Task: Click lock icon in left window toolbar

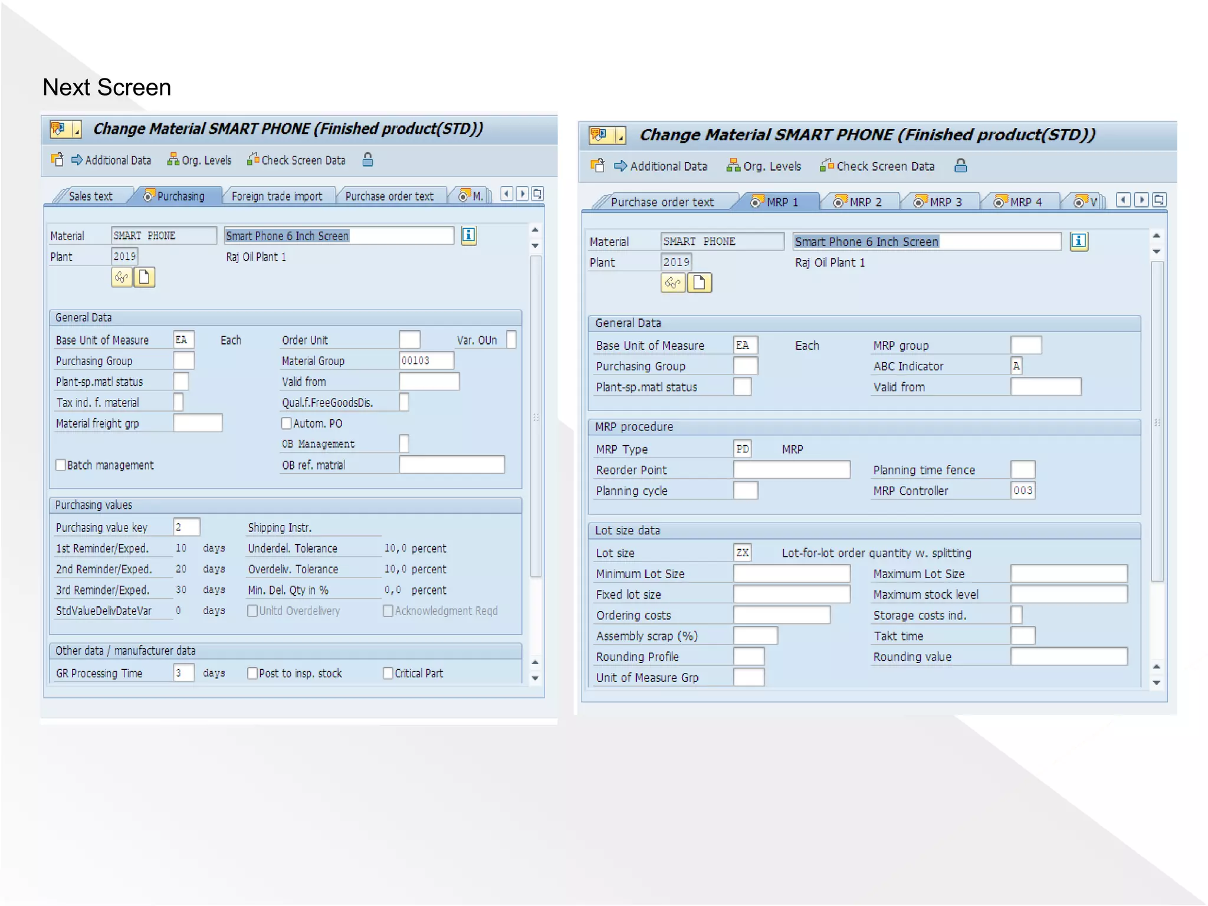Action: [x=367, y=160]
